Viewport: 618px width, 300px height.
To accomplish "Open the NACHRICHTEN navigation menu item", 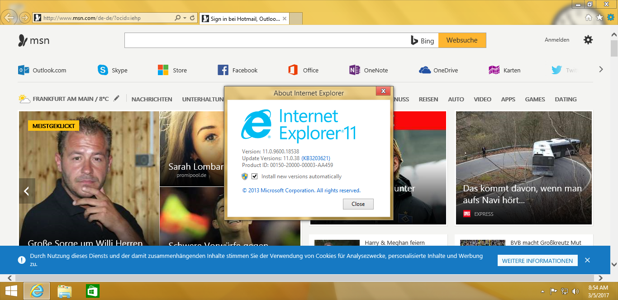I will 152,99.
